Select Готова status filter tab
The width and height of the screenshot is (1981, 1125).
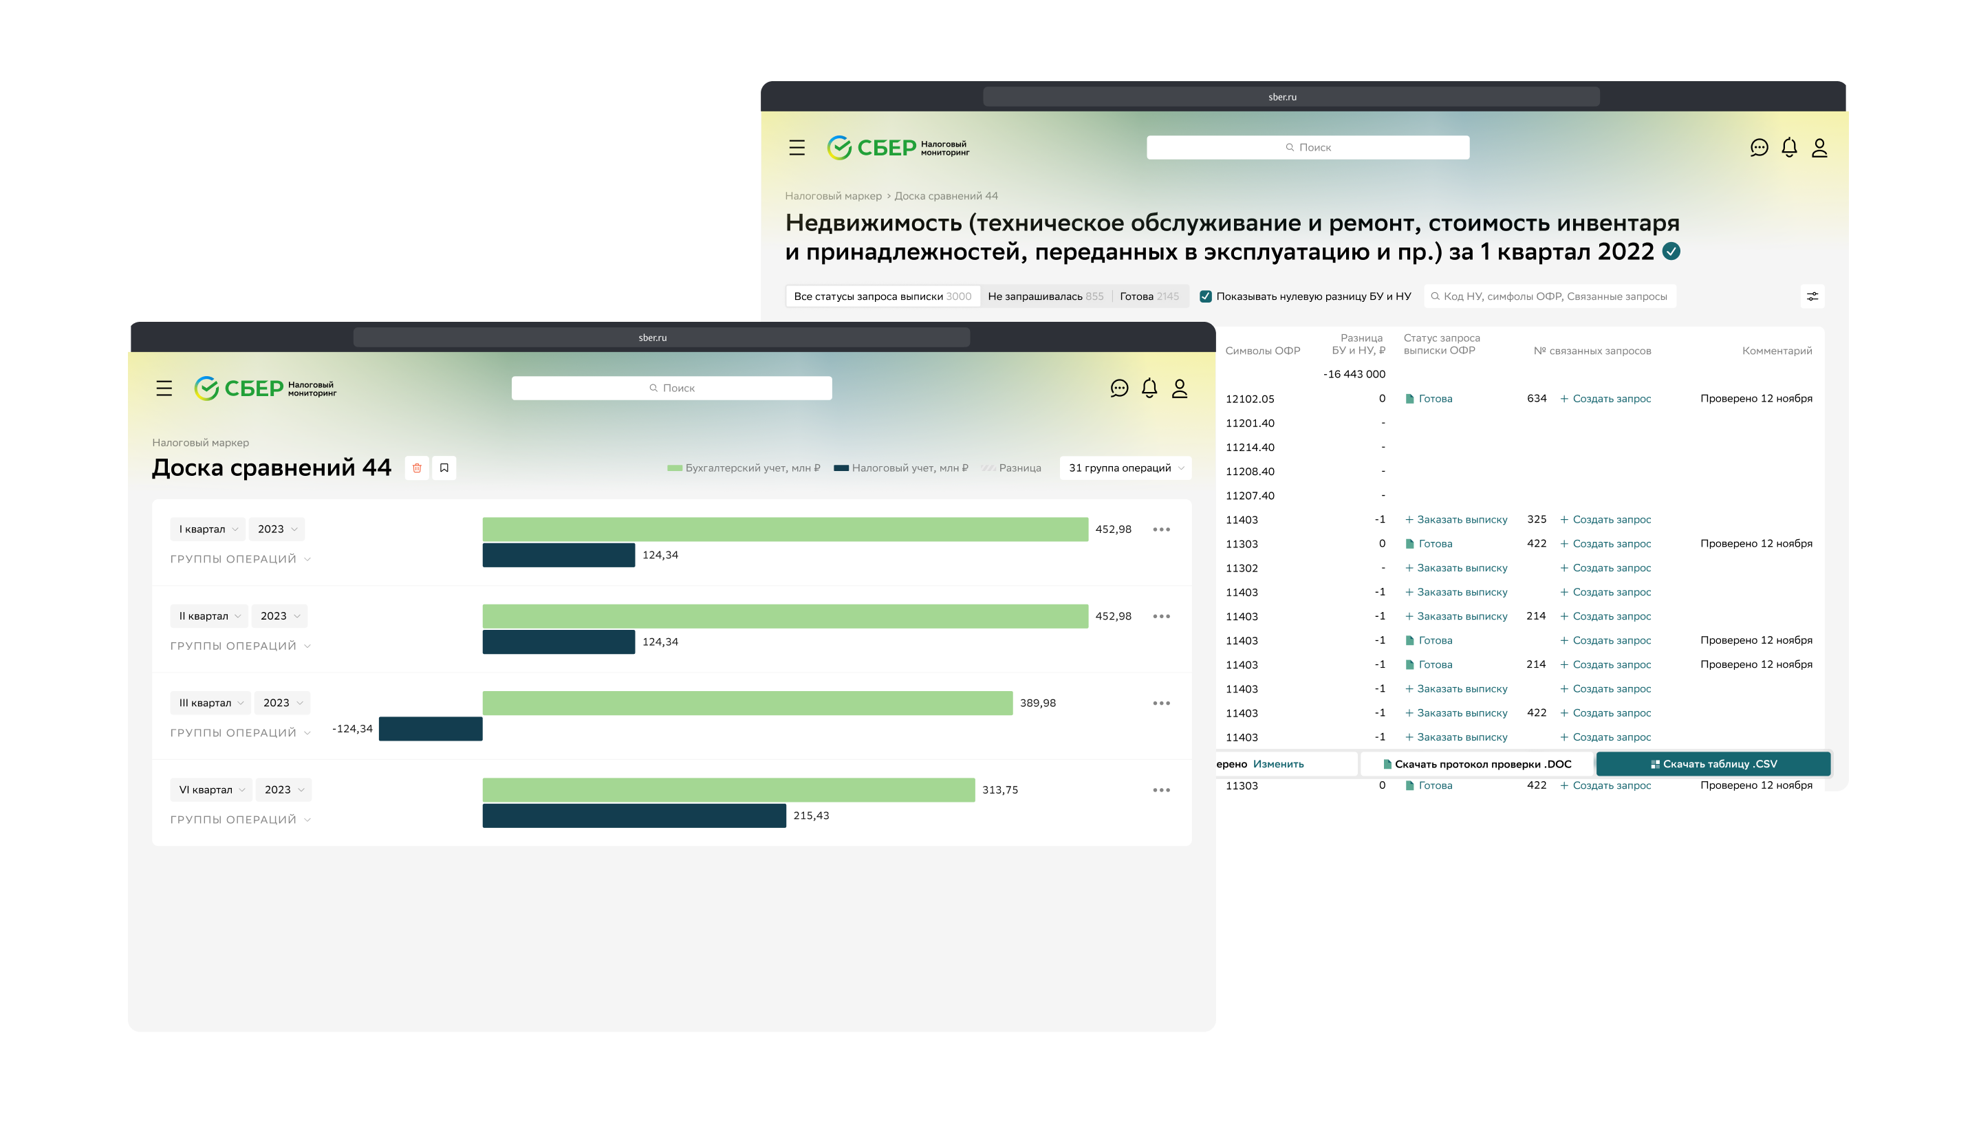point(1148,296)
